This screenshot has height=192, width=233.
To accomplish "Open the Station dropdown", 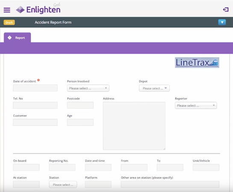I will (63, 185).
